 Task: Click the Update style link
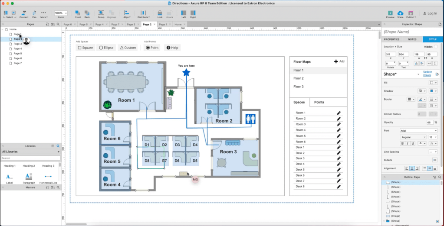[x=427, y=71]
